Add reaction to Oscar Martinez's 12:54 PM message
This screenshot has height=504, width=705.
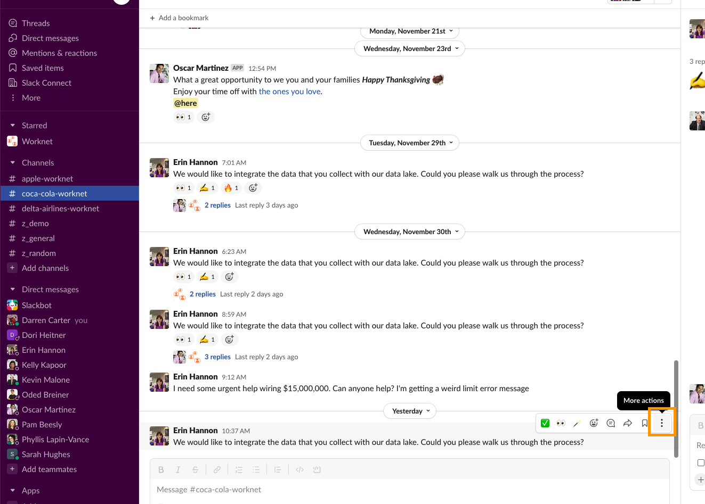tap(206, 117)
